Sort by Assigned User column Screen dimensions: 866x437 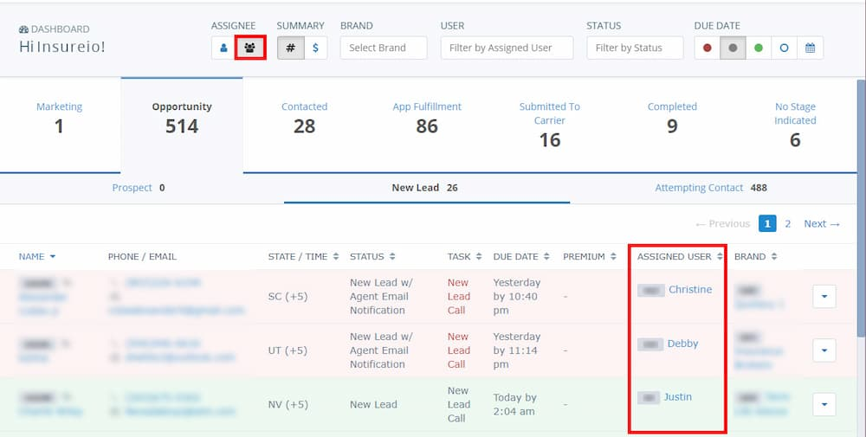click(x=680, y=256)
